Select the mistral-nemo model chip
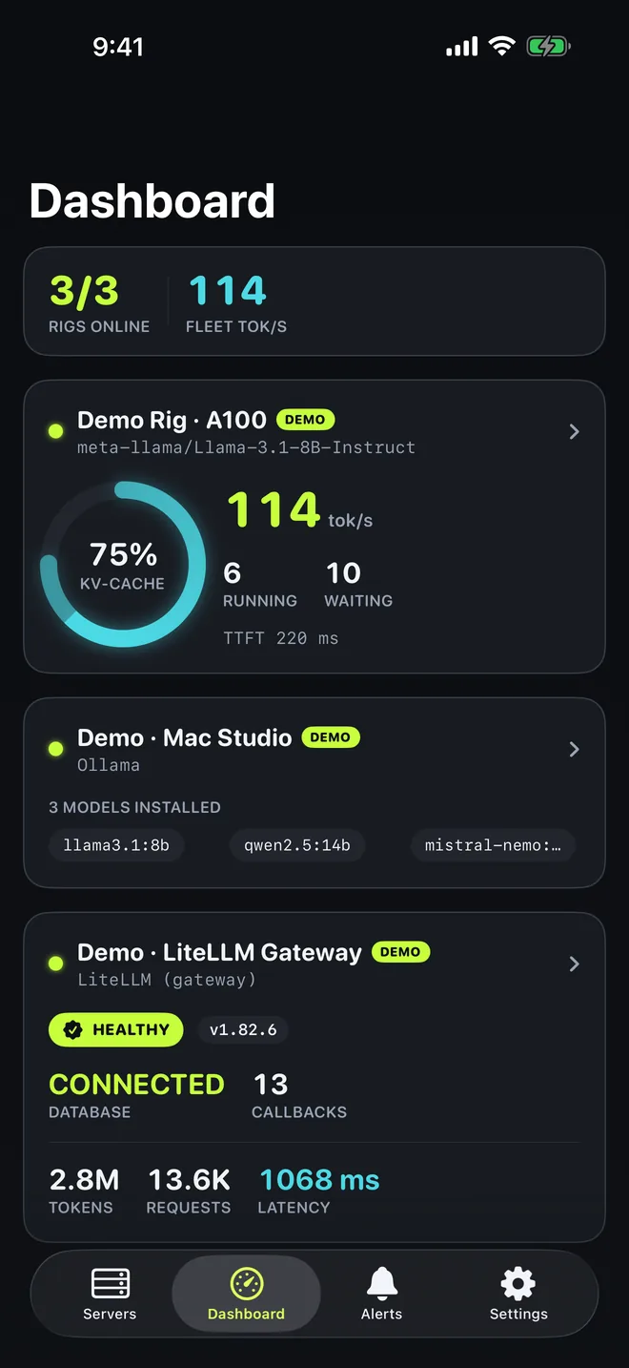The width and height of the screenshot is (629, 1368). click(x=493, y=845)
